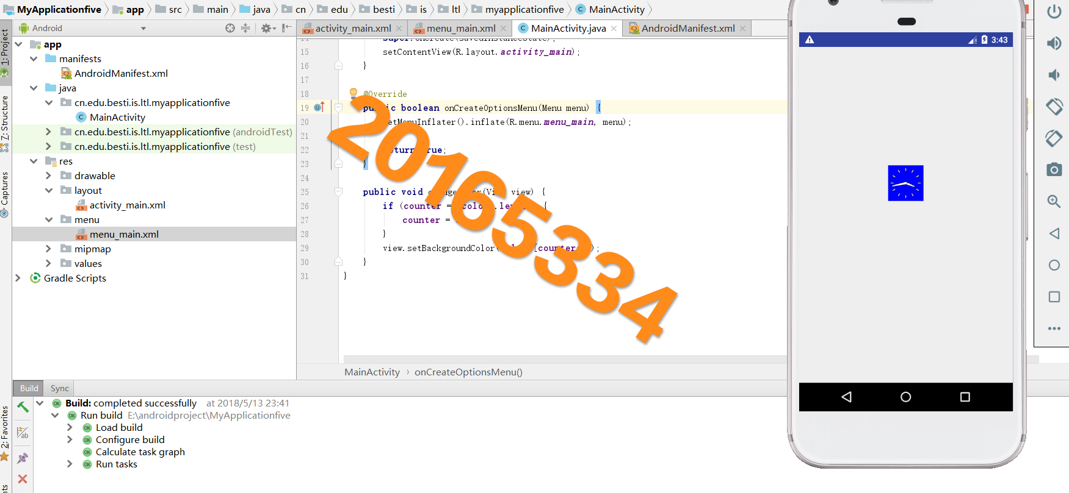Lower volume with emulator volume down icon
1069x493 pixels.
(1054, 75)
